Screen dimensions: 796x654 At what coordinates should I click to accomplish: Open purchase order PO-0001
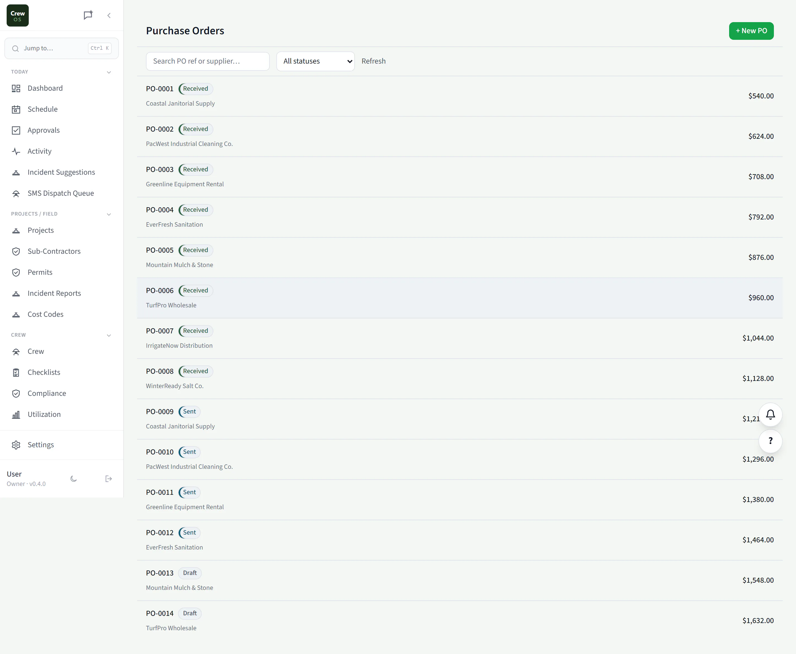(x=460, y=96)
